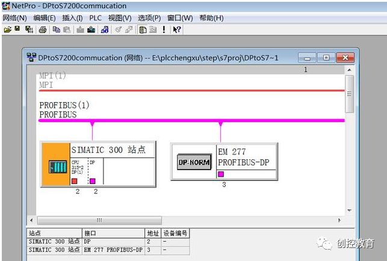Open the 视图(V) menu

[120, 18]
